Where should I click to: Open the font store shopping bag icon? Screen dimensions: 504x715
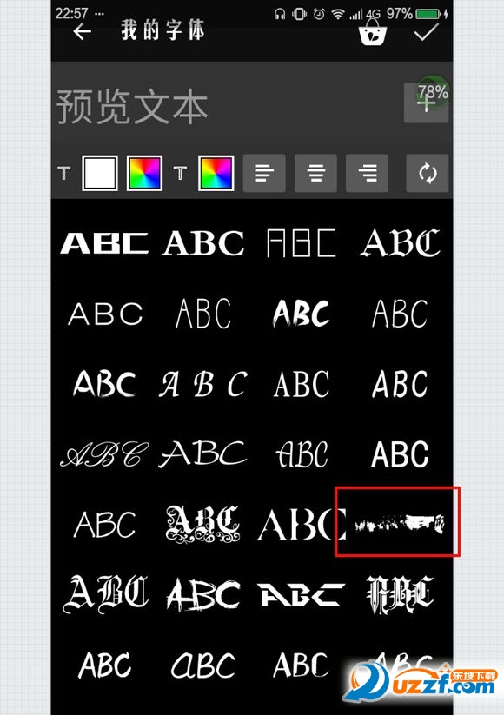pyautogui.click(x=373, y=33)
